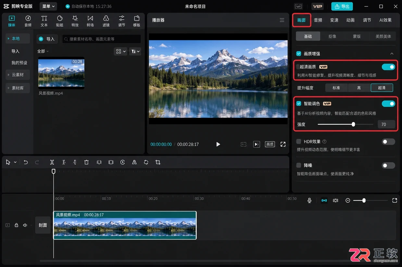The image size is (402, 267).
Task: Open the 菜单 dropdown menu
Action: tap(48, 6)
